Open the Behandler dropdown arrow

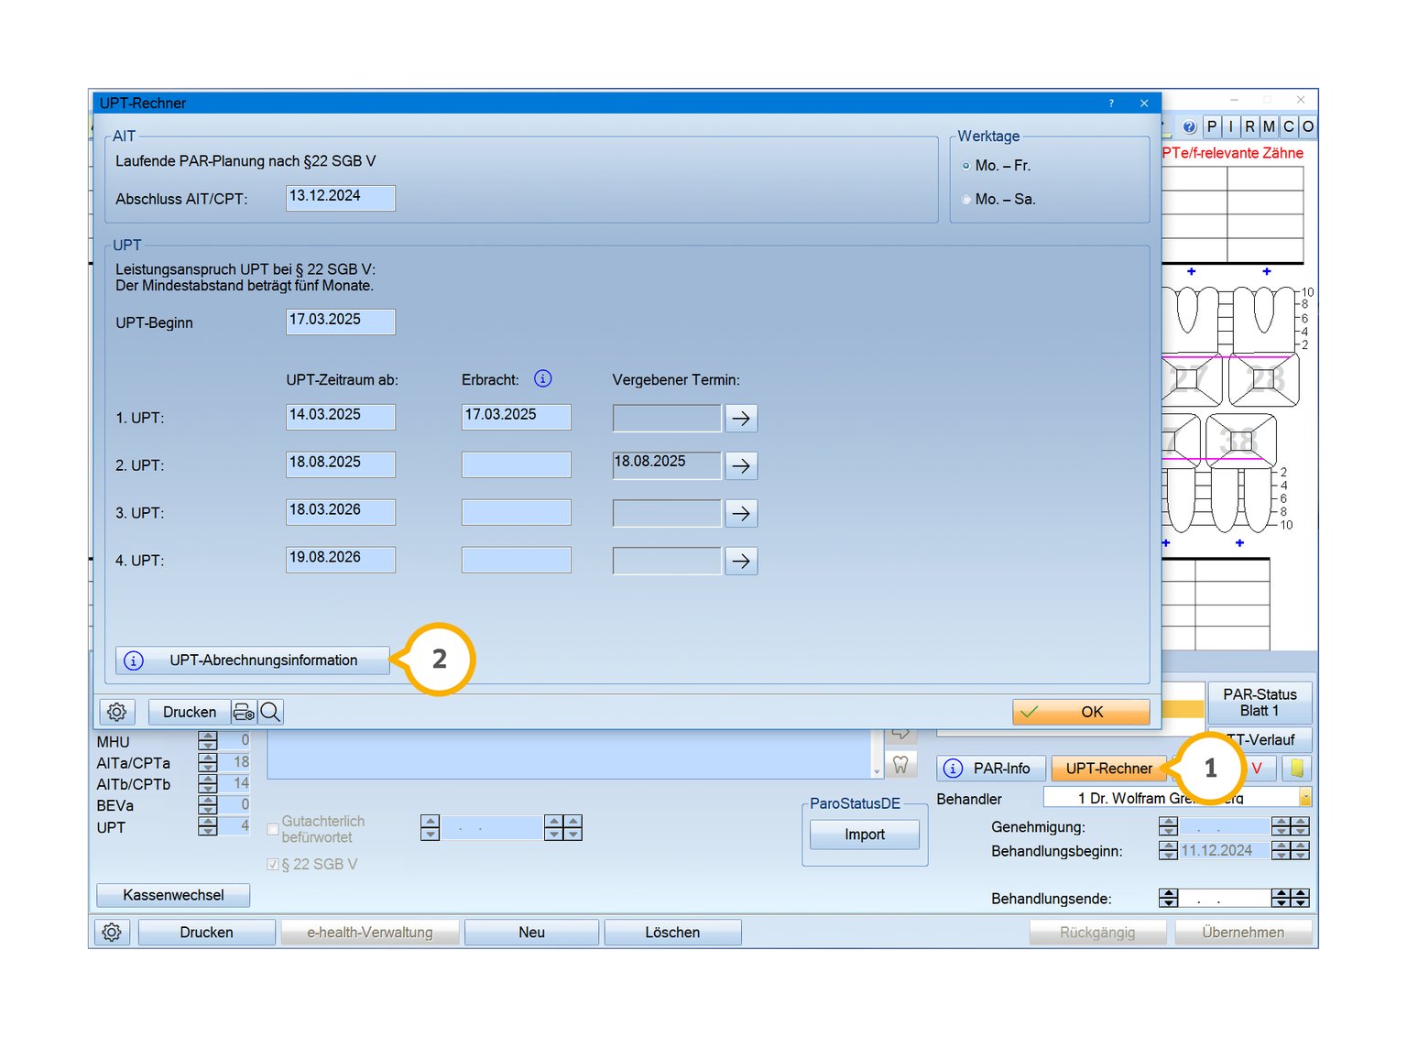point(1305,797)
